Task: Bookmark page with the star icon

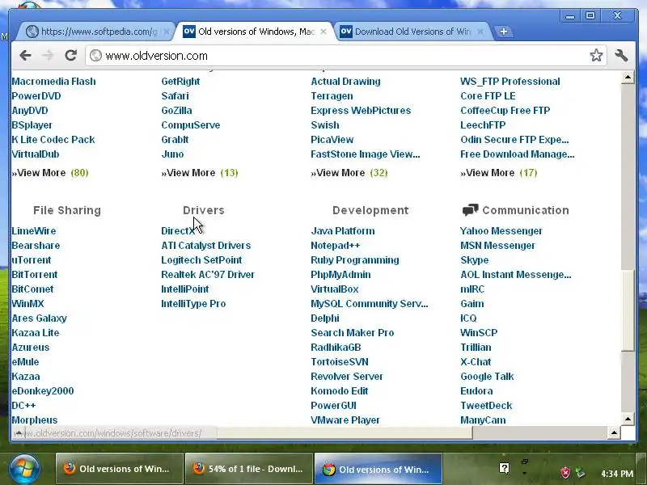Action: click(596, 55)
